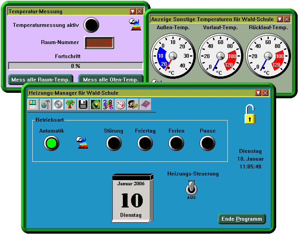The height and width of the screenshot is (234, 298).
Task: Click the users and key icon
Action: coord(133,105)
